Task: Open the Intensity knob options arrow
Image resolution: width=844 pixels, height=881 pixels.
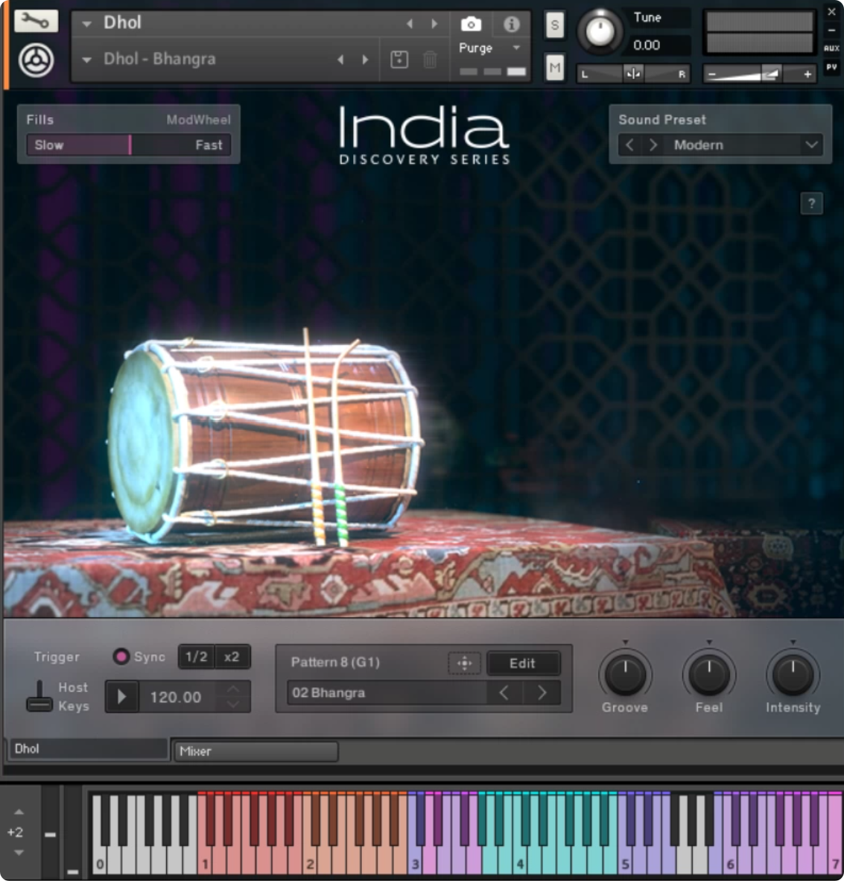Action: (x=793, y=642)
